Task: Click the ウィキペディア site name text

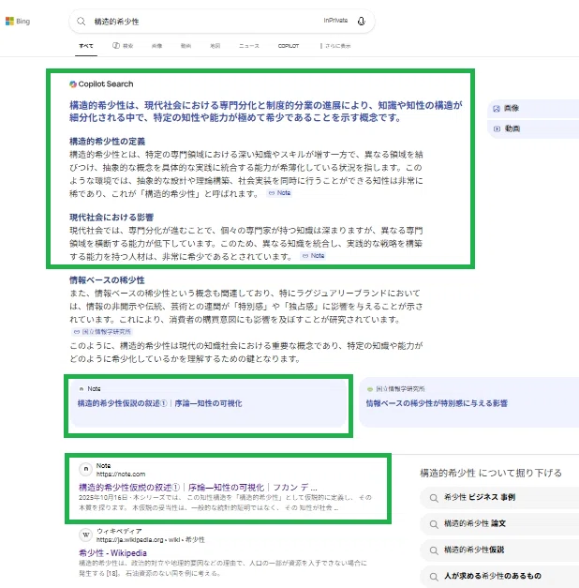Action: [x=119, y=532]
